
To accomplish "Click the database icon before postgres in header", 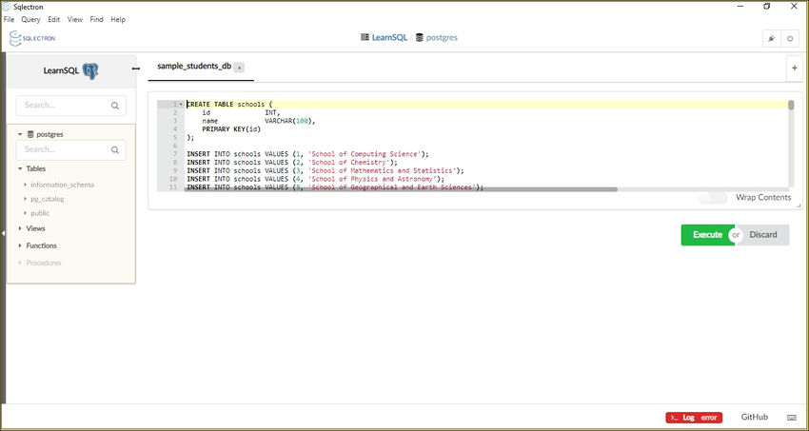I will point(419,37).
